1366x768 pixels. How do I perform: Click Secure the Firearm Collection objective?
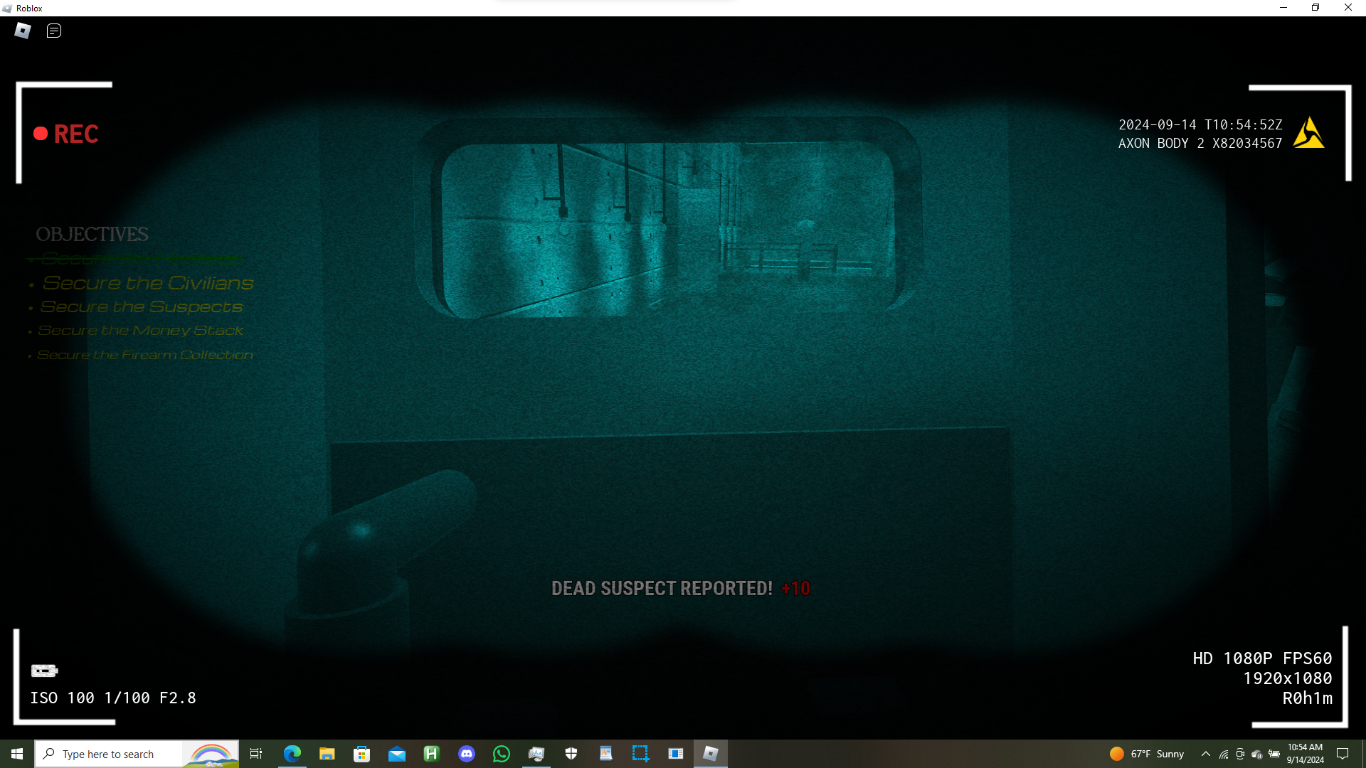tap(145, 355)
